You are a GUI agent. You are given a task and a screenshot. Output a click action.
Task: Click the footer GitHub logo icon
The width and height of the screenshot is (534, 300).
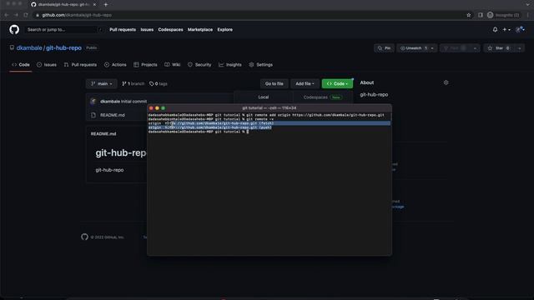click(x=84, y=237)
